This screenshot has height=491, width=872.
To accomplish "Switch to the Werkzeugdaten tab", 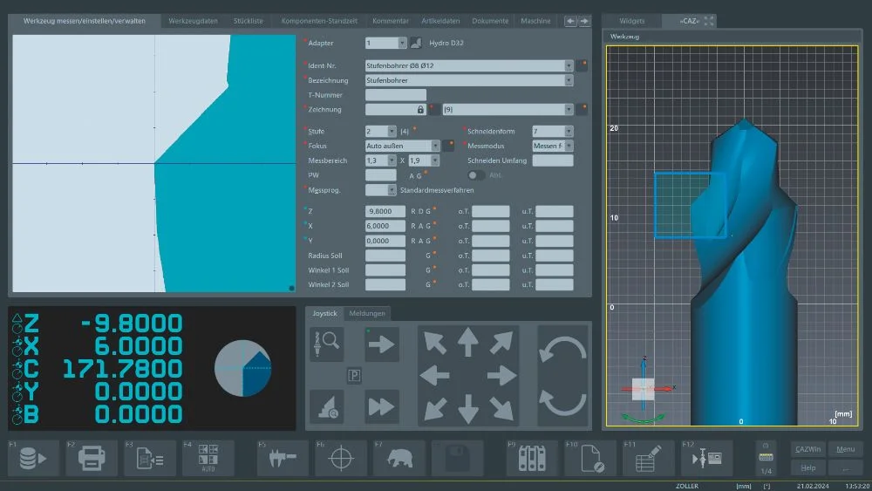I will [193, 21].
